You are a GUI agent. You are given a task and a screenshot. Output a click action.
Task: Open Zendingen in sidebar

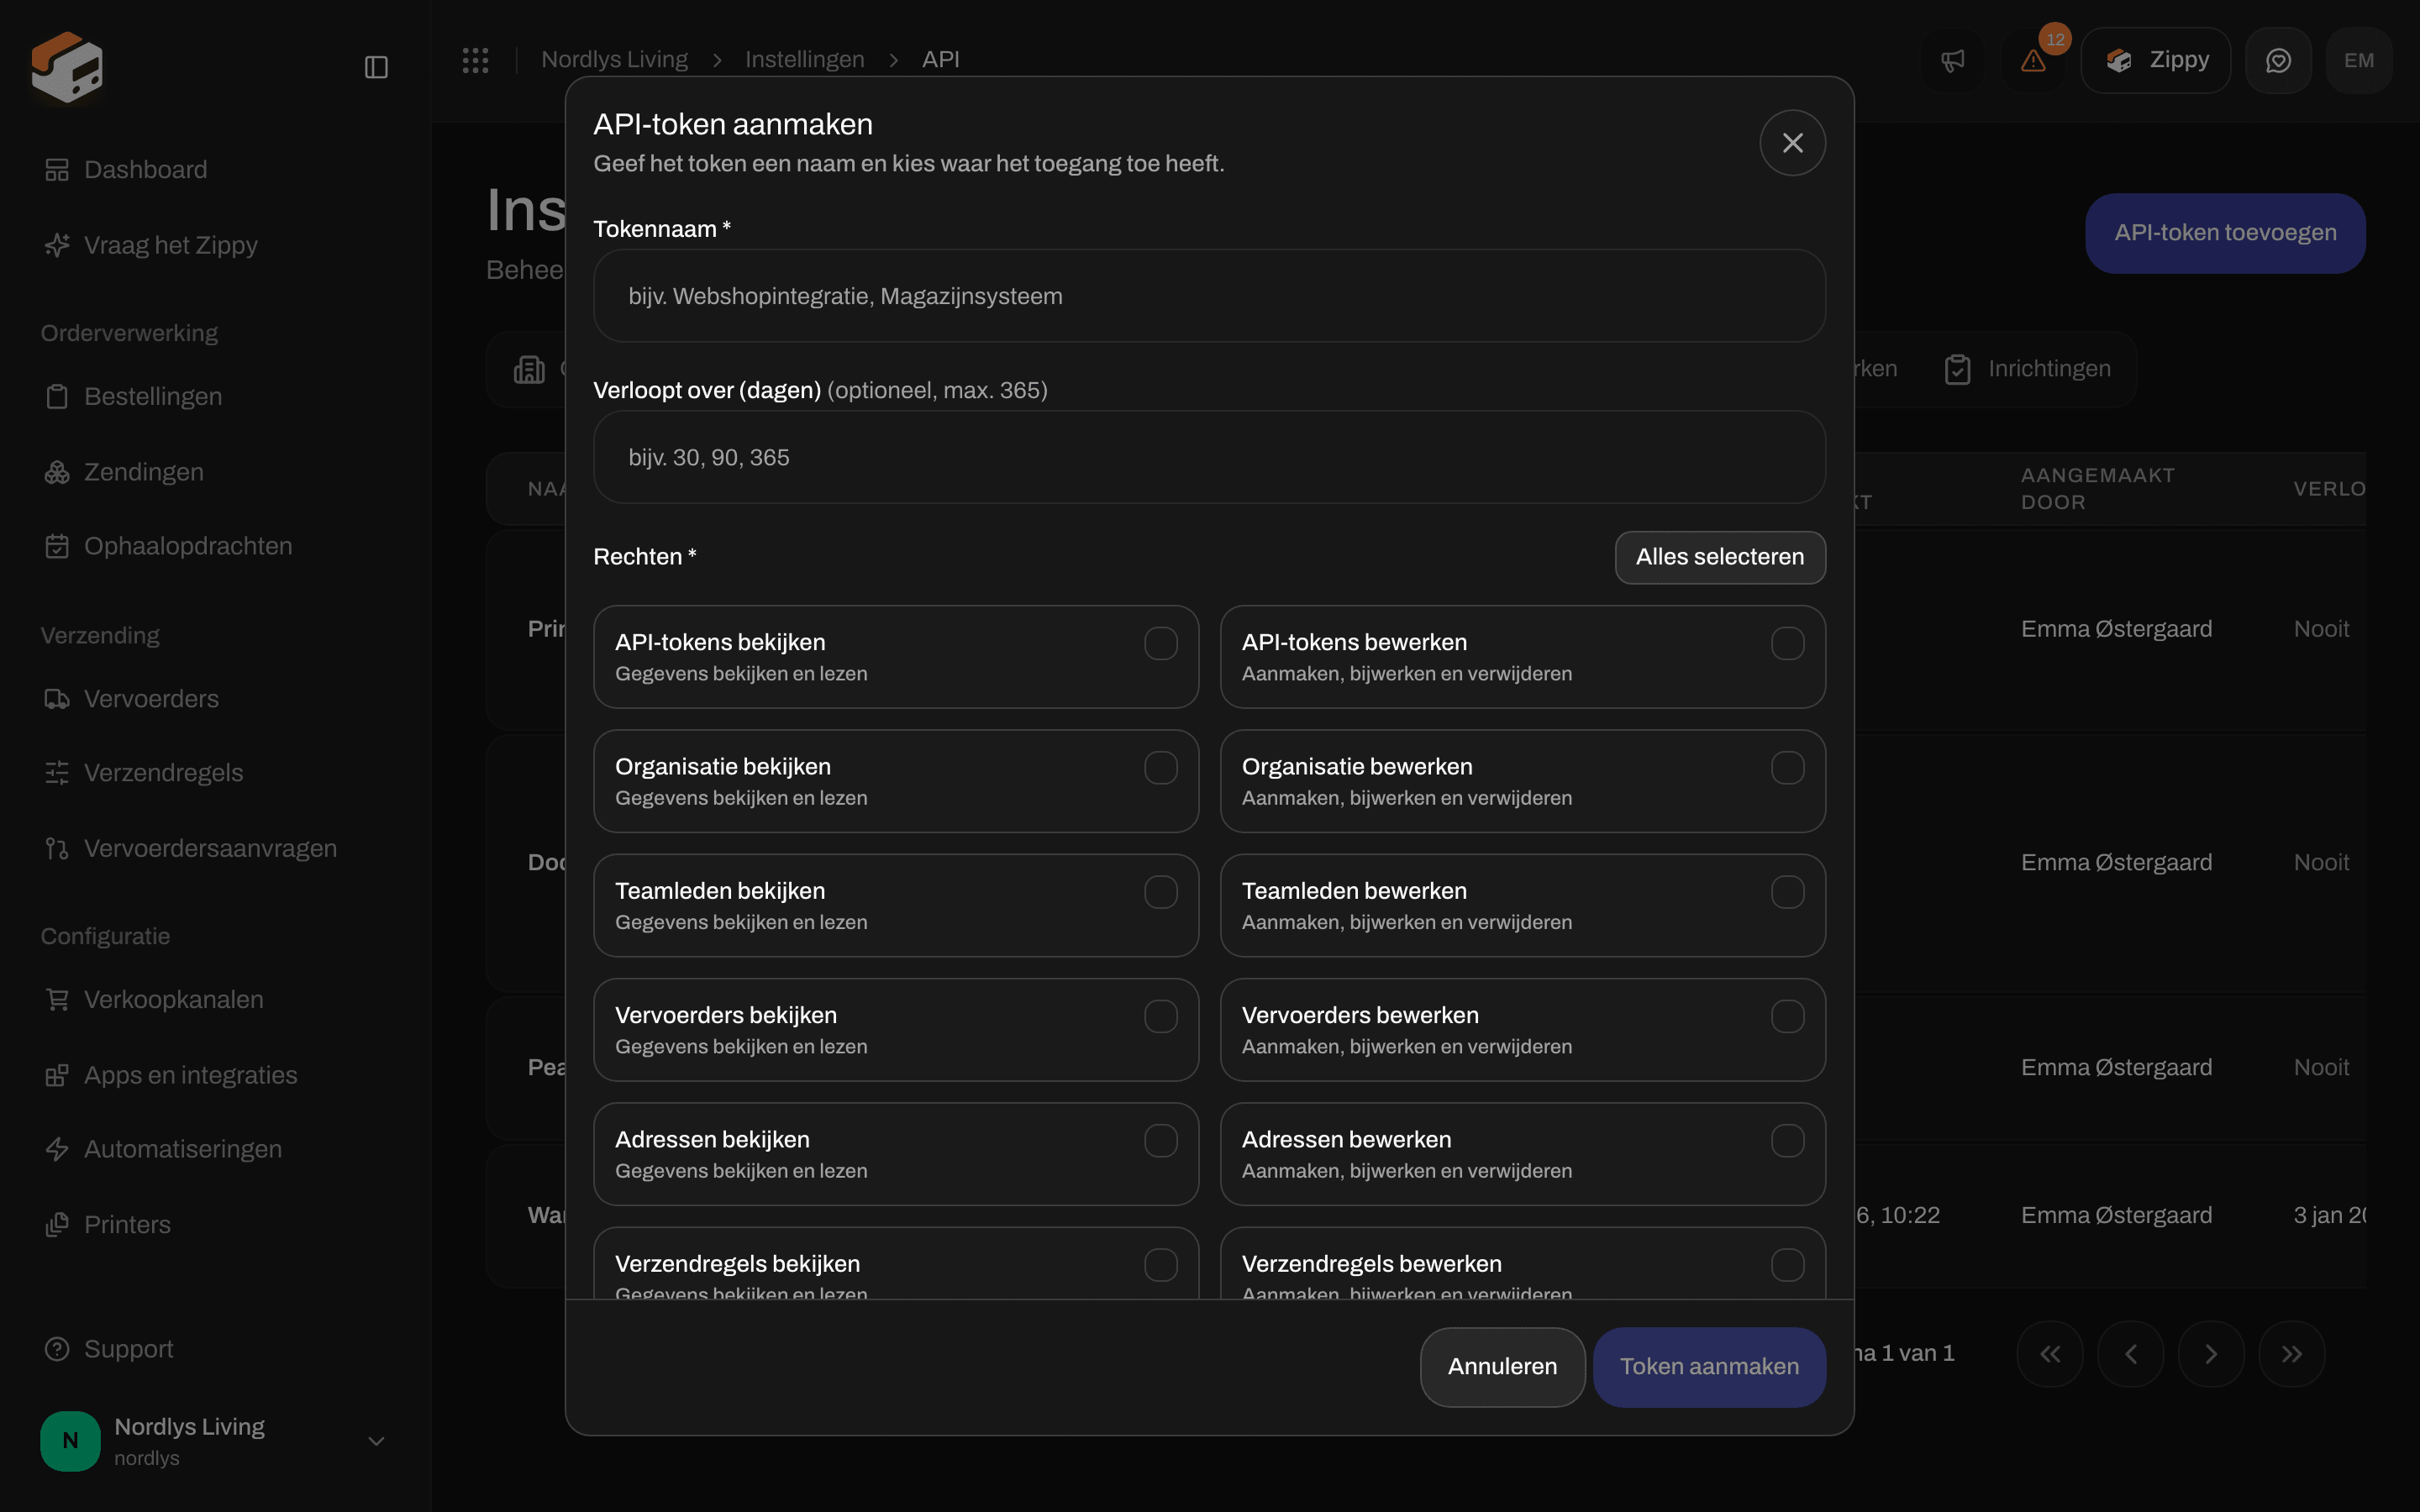(x=124, y=472)
